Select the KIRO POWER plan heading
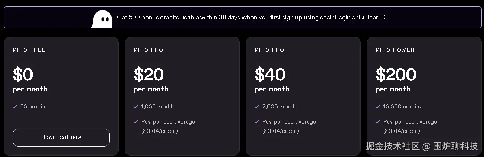The image size is (484, 157). click(395, 50)
